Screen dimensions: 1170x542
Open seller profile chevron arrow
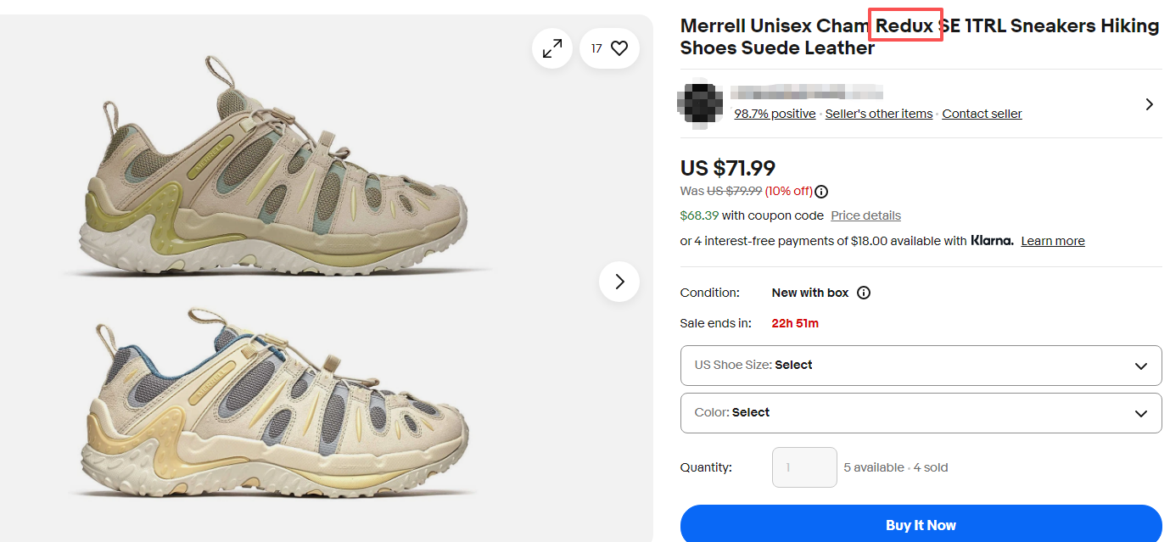coord(1149,104)
